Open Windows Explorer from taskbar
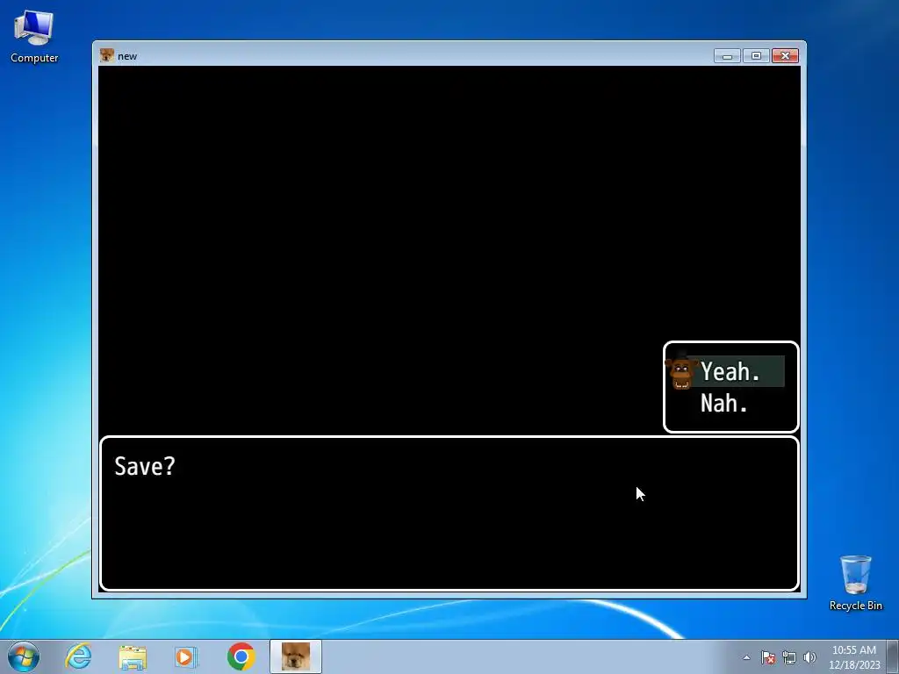 pyautogui.click(x=133, y=656)
